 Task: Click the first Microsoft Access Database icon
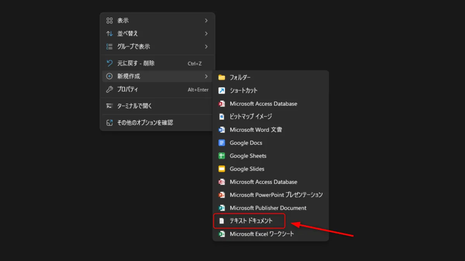(222, 104)
